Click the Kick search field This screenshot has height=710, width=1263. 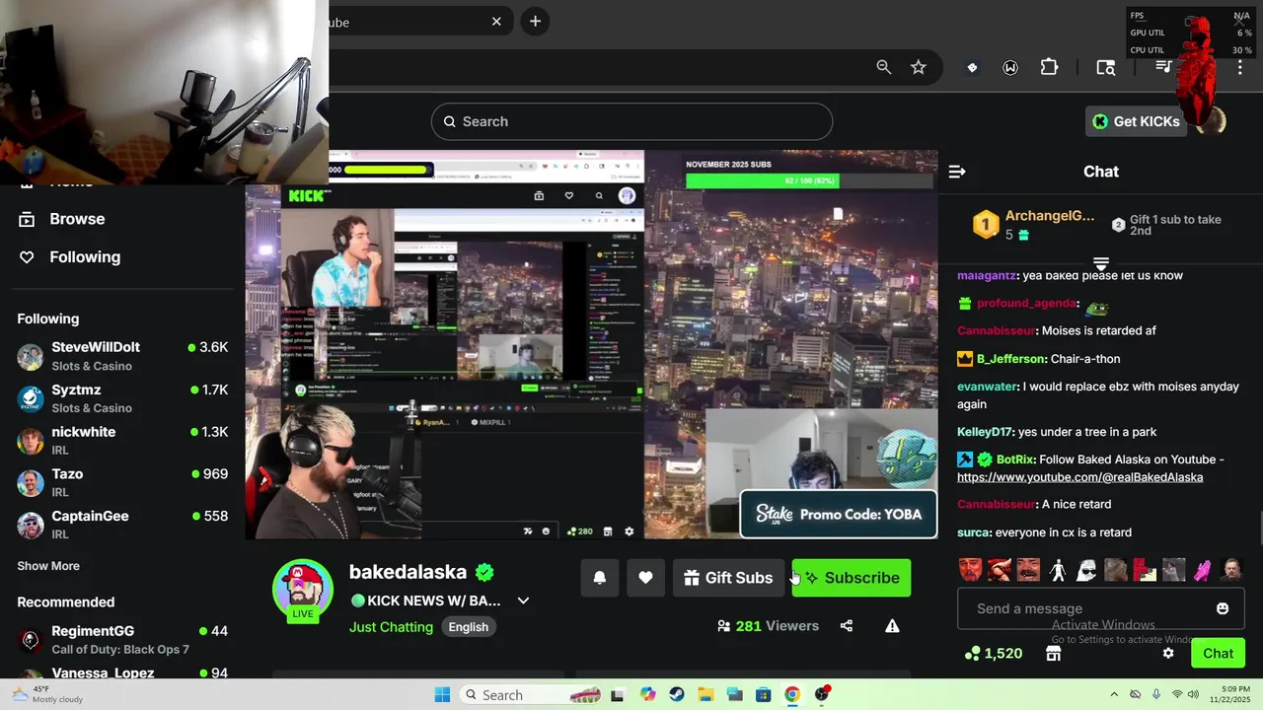click(x=631, y=121)
